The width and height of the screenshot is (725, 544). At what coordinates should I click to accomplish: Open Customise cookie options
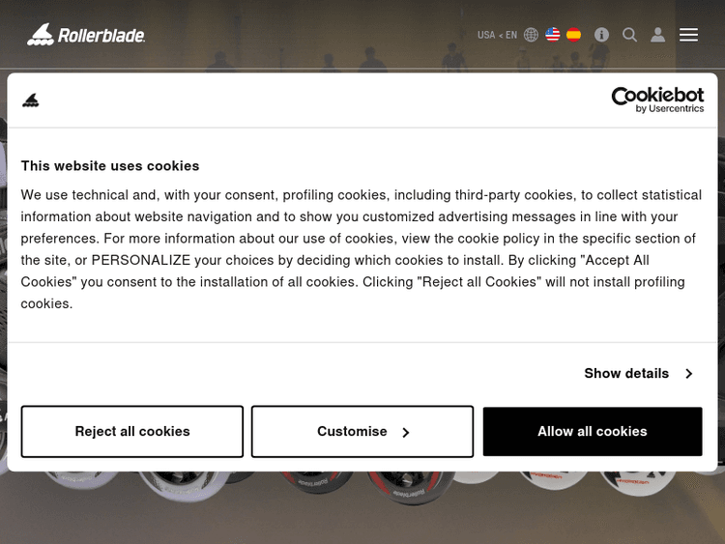[x=352, y=432]
